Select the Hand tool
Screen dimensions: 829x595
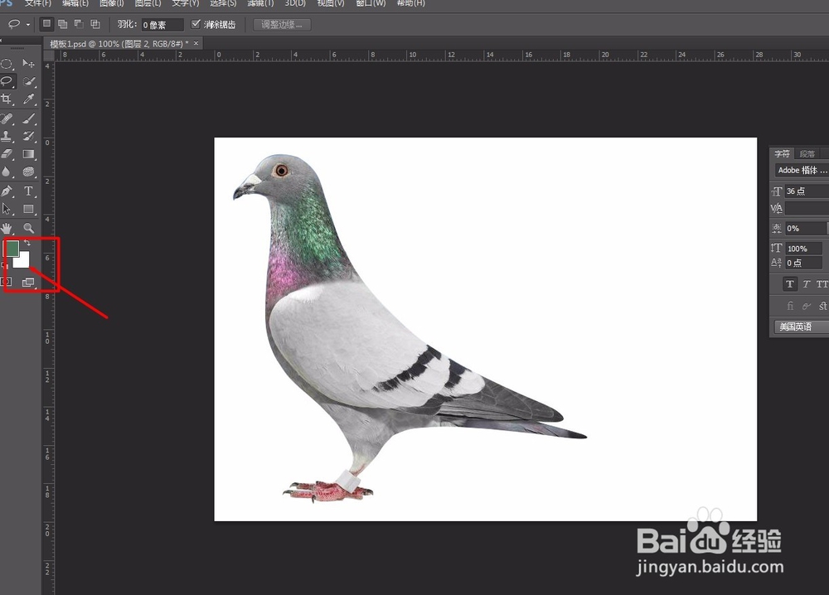(x=7, y=228)
